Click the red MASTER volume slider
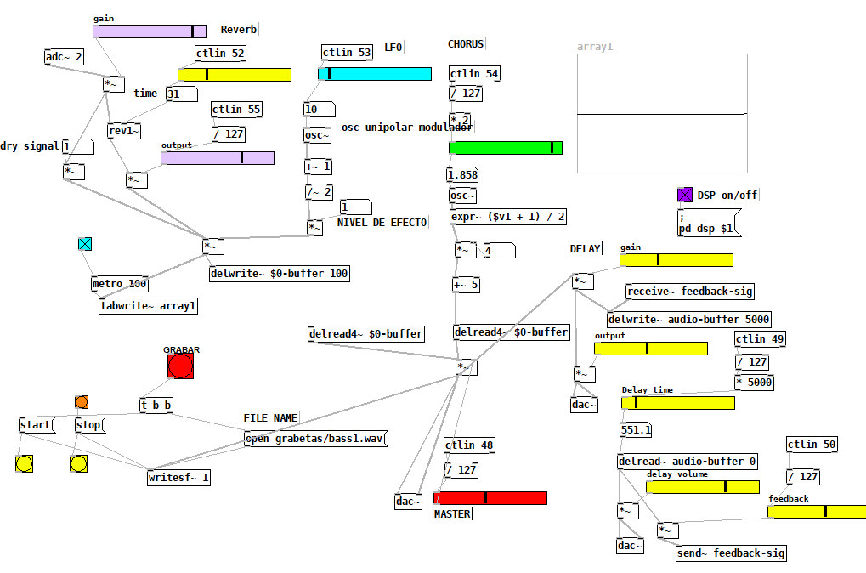The width and height of the screenshot is (866, 573). tap(490, 498)
